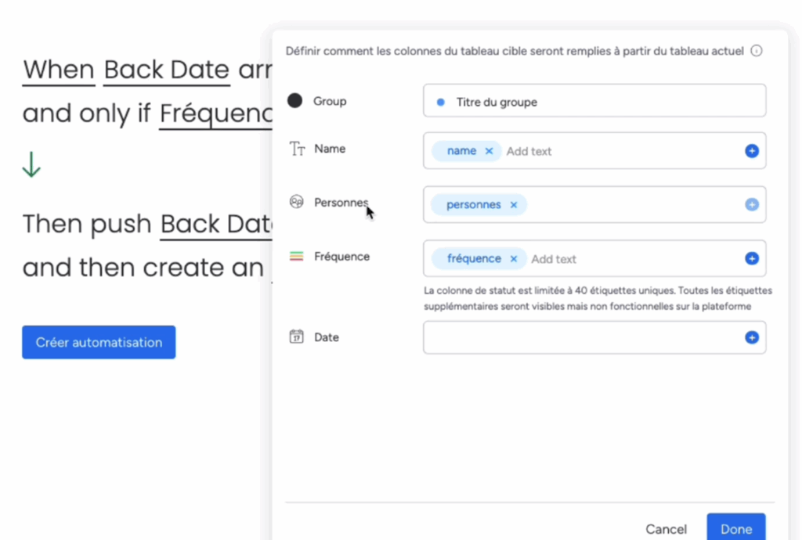The image size is (802, 540).
Task: Click the Group row label
Action: pyautogui.click(x=330, y=101)
